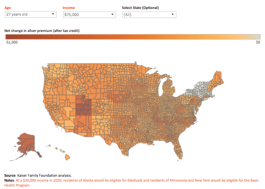Open the Age dropdown showing 27 years old
Image resolution: width=265 pixels, height=189 pixels.
click(31, 14)
